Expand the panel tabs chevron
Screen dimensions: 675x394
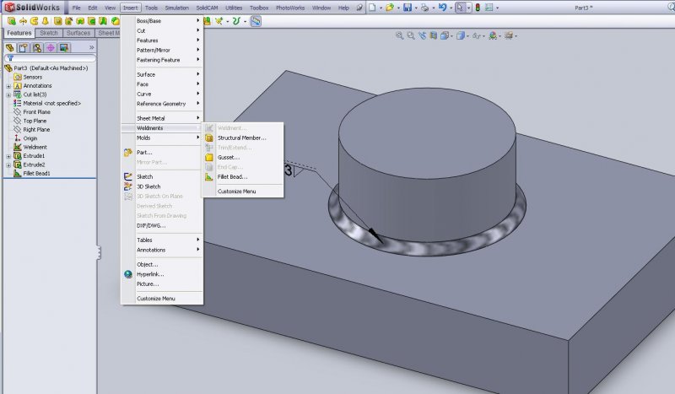(x=91, y=47)
